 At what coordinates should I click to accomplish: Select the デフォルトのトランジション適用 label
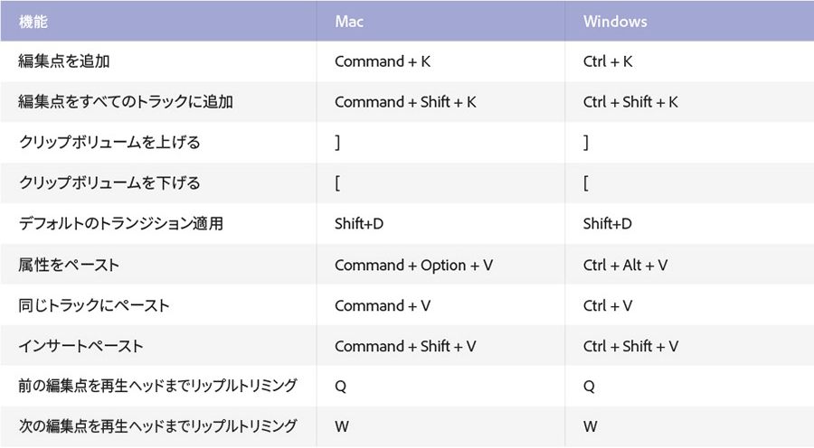(x=120, y=224)
